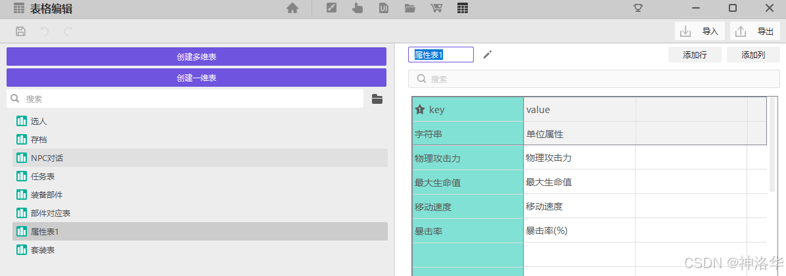
Task: Click 添加列 button
Action: (753, 55)
